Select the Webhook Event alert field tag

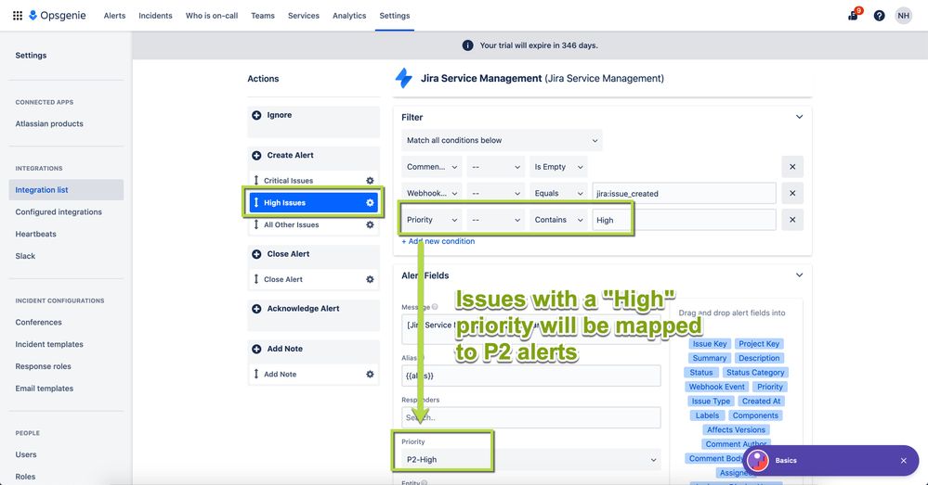[x=716, y=387]
